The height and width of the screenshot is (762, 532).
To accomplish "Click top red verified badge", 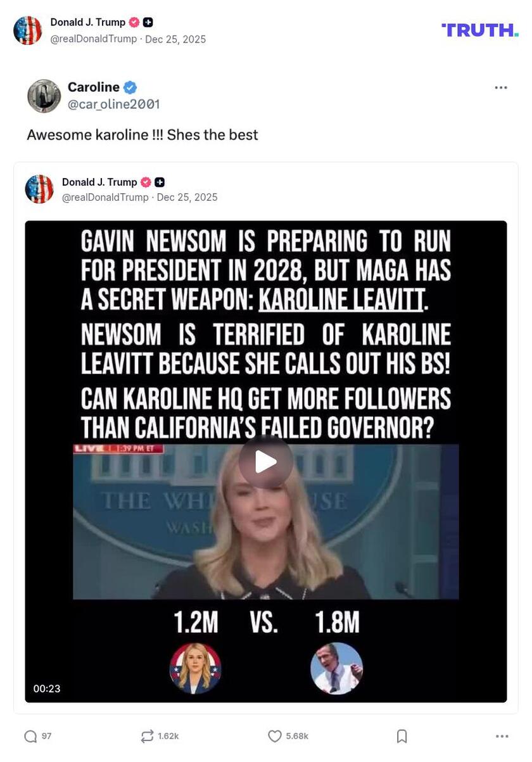I will (x=134, y=22).
